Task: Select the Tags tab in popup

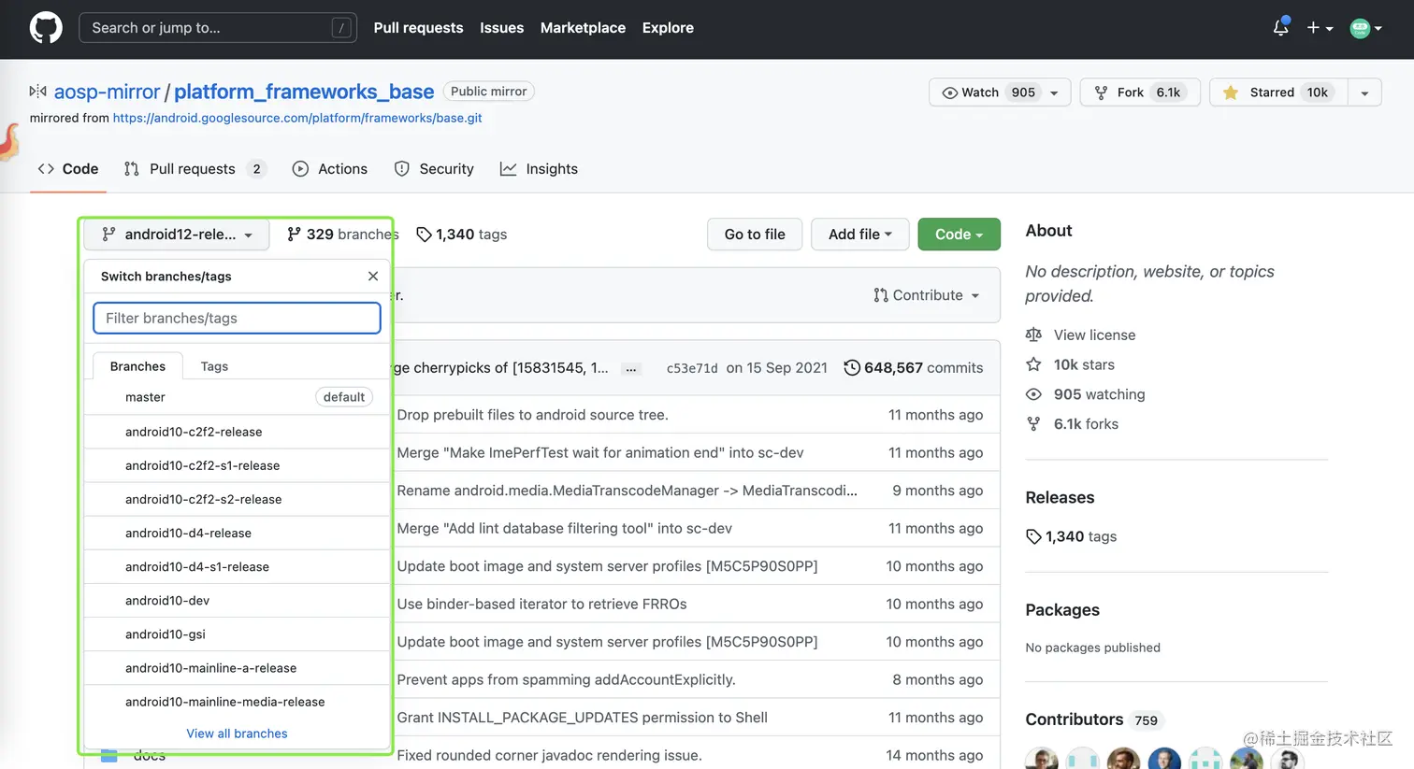Action: pos(214,366)
